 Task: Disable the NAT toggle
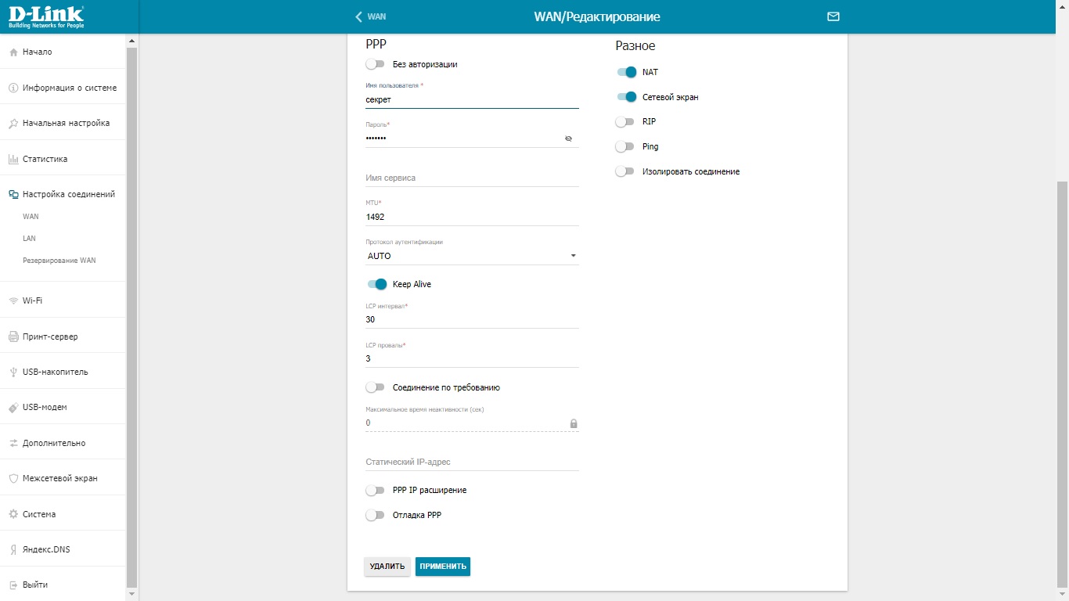626,72
